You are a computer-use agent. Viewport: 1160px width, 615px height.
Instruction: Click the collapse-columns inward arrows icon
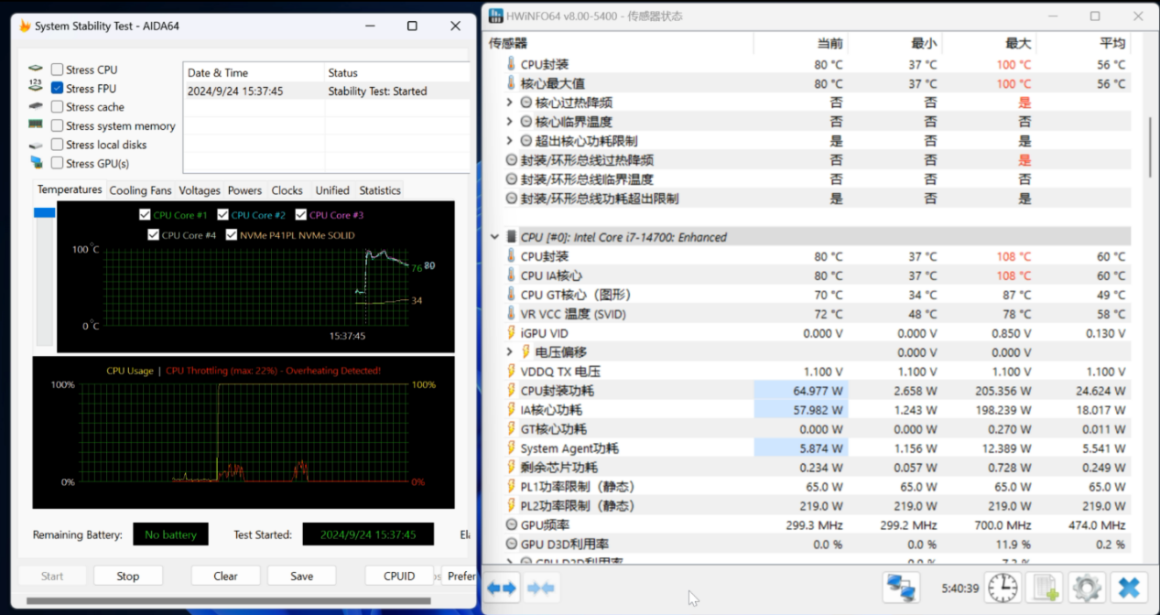pos(541,588)
